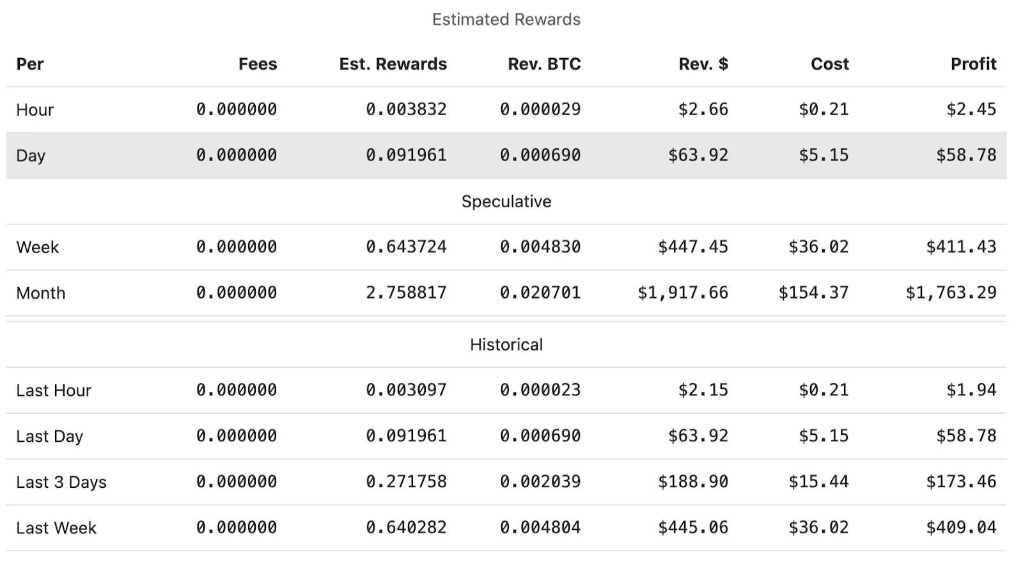Select the Hour row label

(x=35, y=110)
